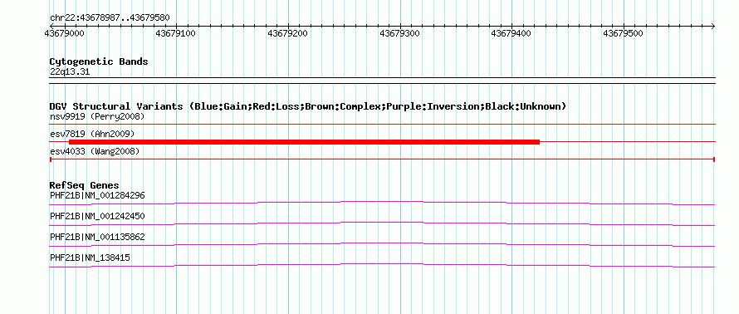The width and height of the screenshot is (739, 314).
Task: Click the chr22:43678987..43679580 region label
Action: (x=110, y=18)
